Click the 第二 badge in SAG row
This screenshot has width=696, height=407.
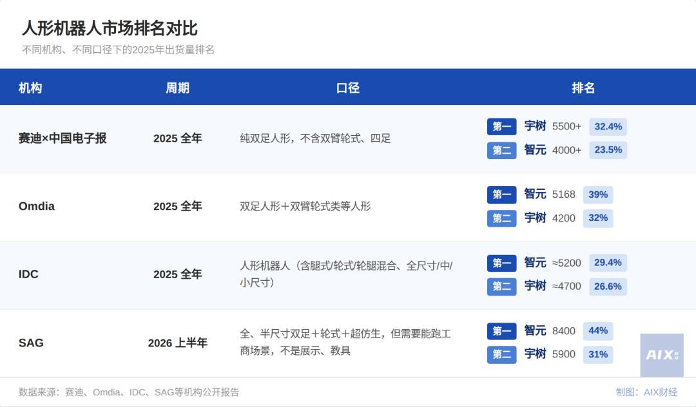point(501,355)
